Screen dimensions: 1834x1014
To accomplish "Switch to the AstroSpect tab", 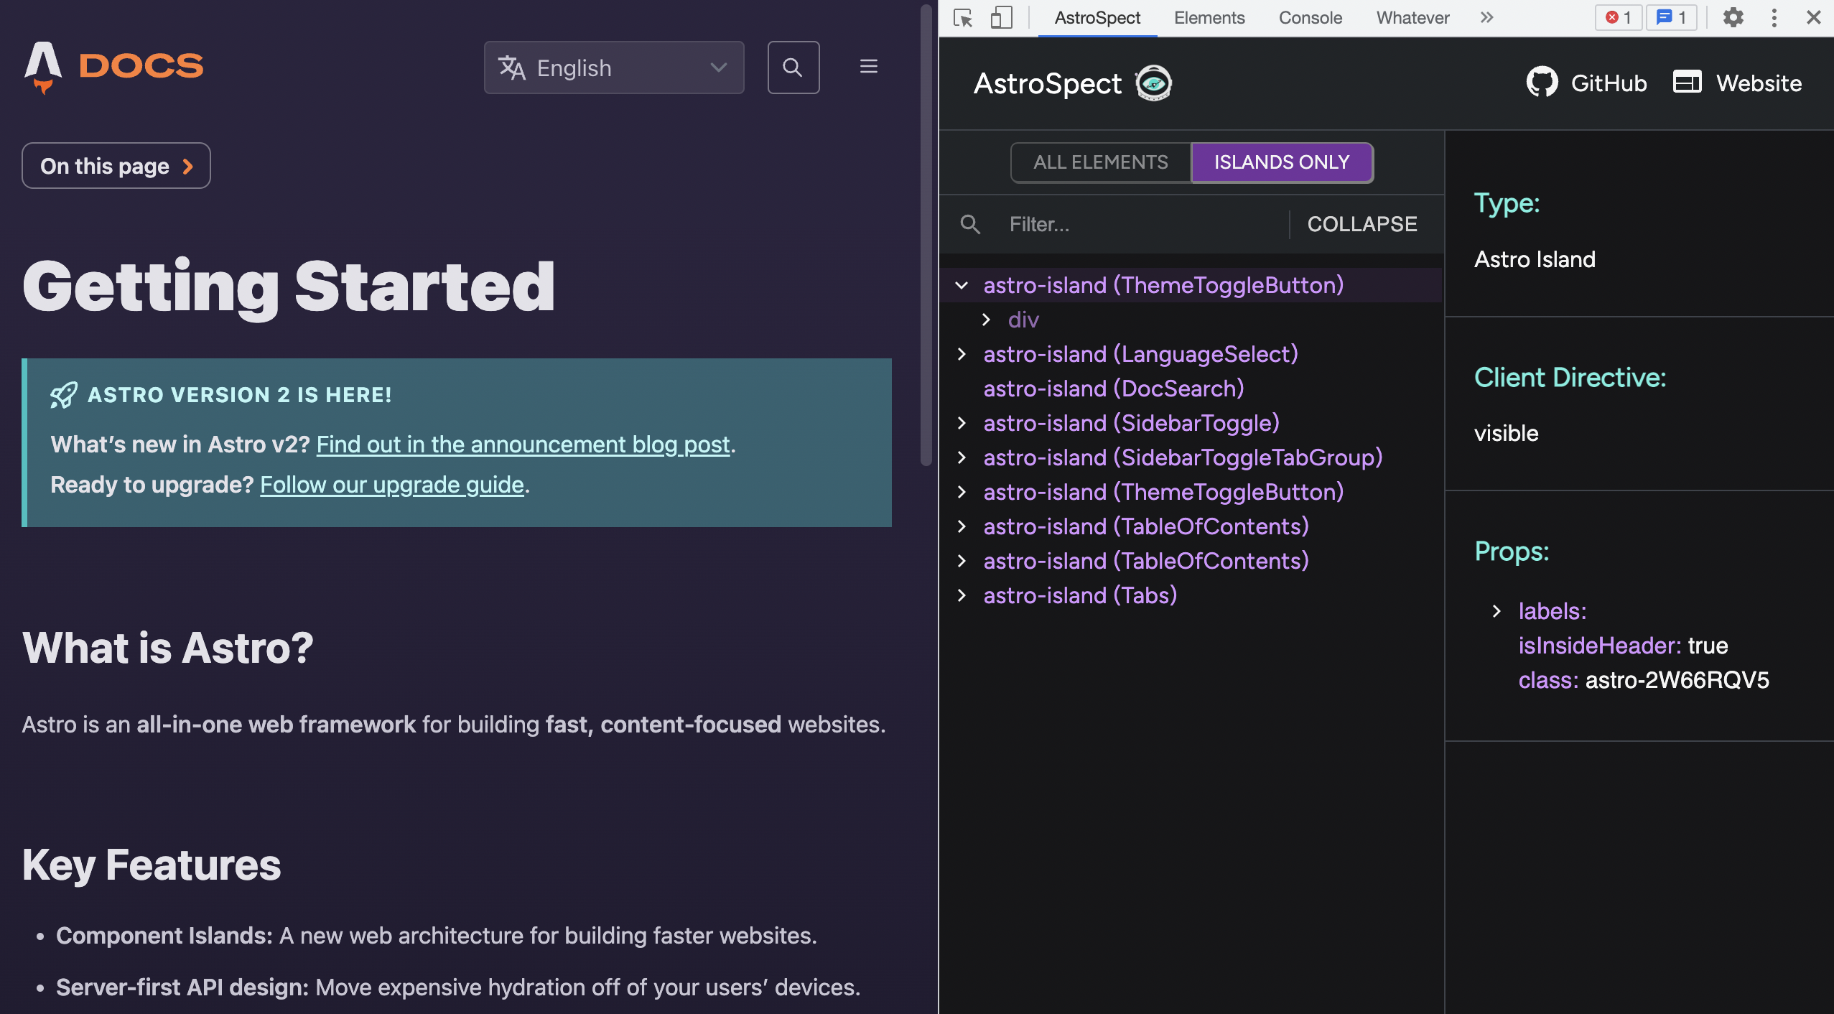I will 1097,18.
